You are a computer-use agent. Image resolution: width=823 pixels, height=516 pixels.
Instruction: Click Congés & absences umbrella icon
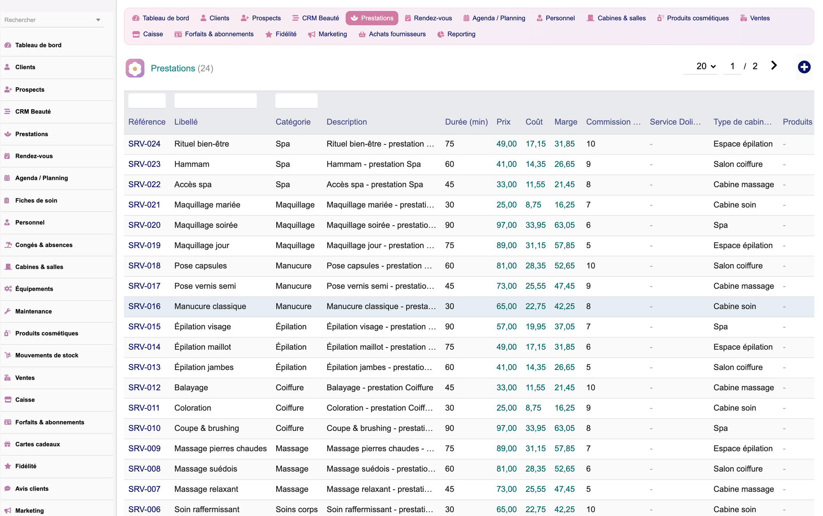click(8, 245)
